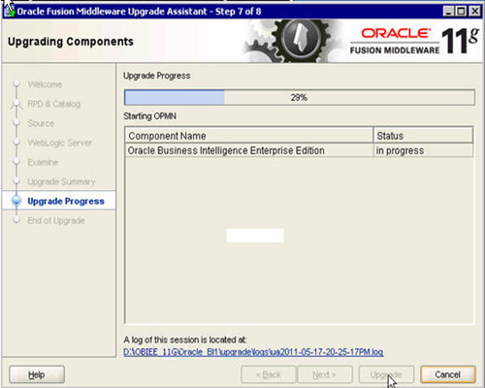Viewport: 485px width, 388px height.
Task: Click the Status column header
Action: tap(423, 136)
